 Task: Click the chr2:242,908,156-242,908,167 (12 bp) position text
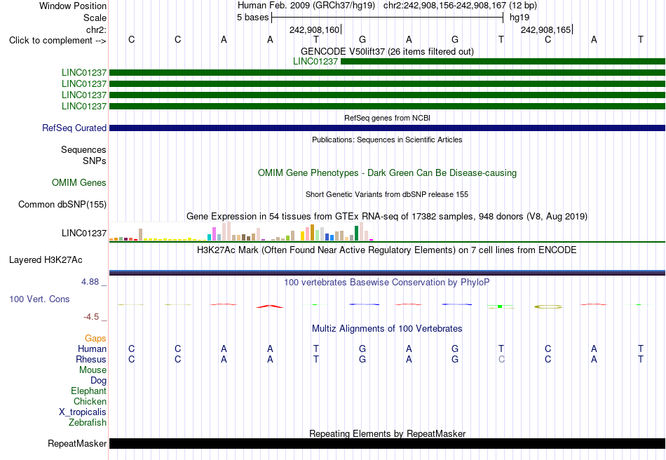[460, 6]
